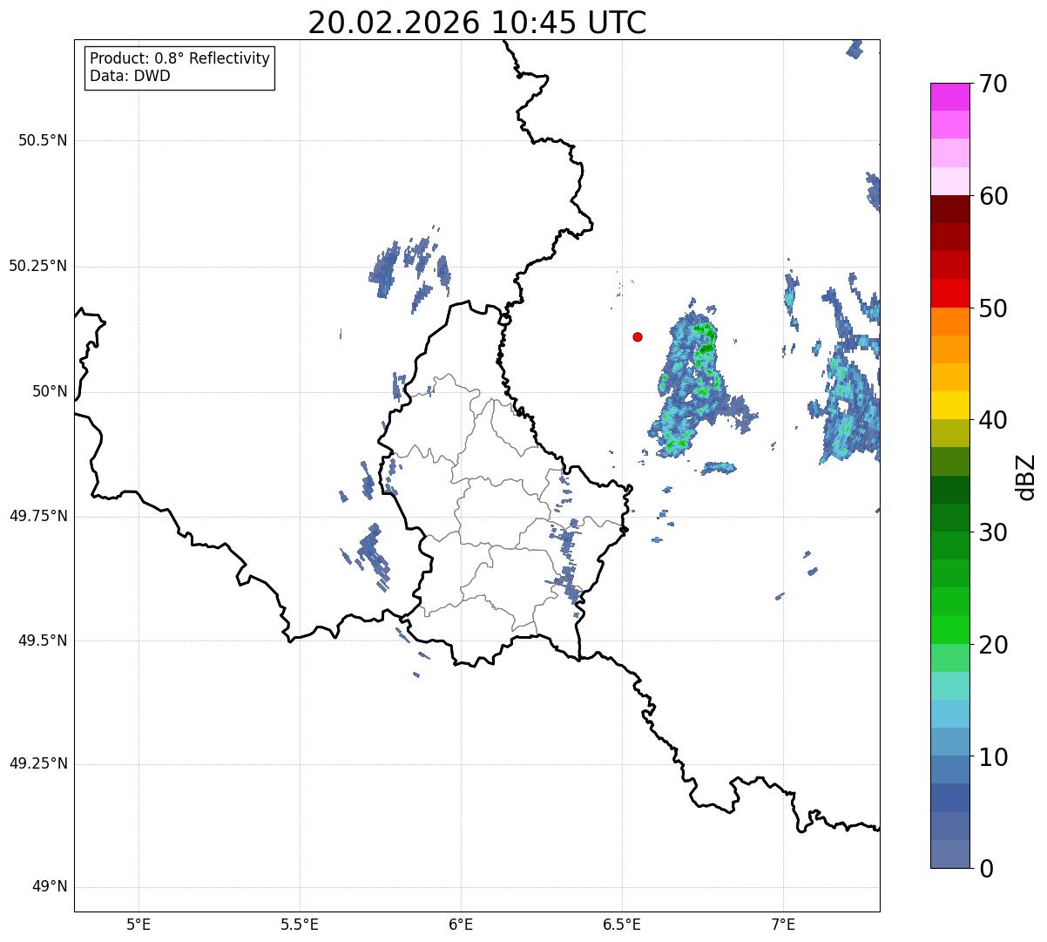This screenshot has width=1047, height=942.
Task: Click the red dot marker on the map
Action: pos(638,336)
